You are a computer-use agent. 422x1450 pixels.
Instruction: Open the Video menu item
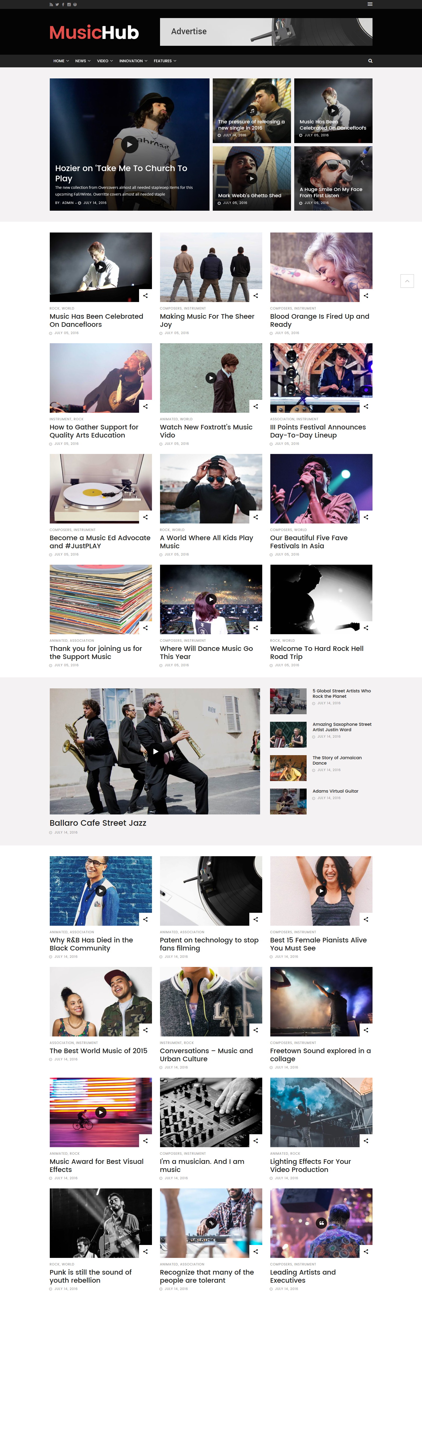coord(105,61)
